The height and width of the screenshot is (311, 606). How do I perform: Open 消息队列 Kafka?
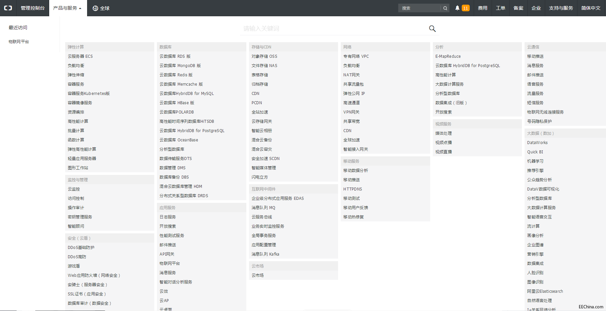pyautogui.click(x=265, y=254)
